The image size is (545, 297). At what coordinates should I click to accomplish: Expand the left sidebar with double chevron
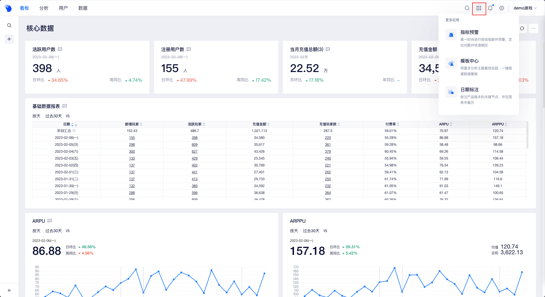[9, 290]
